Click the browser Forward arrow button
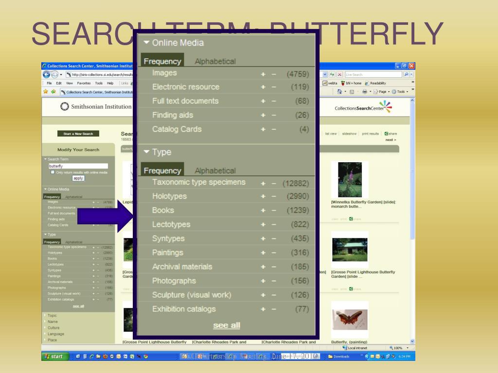The image size is (498, 373). (x=54, y=74)
